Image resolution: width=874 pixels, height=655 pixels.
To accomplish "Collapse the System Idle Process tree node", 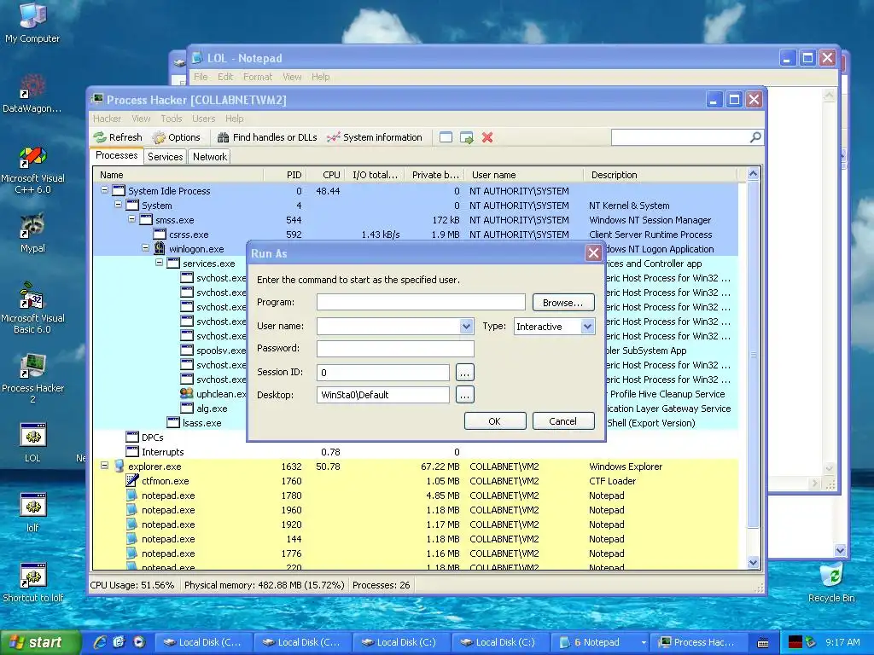I will (104, 190).
